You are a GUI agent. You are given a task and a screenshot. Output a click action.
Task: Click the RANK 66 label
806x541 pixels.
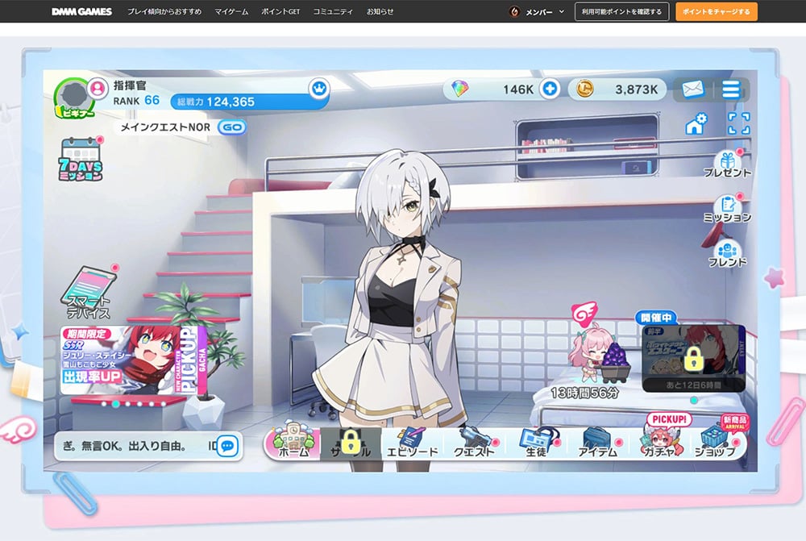tap(136, 100)
